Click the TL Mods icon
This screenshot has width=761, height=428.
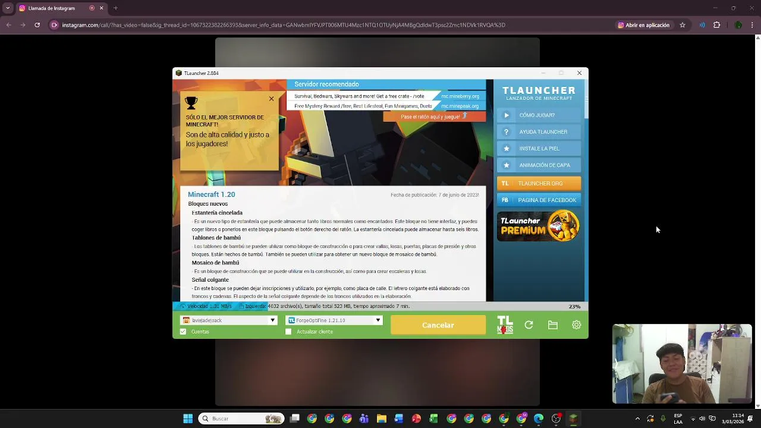(x=505, y=325)
